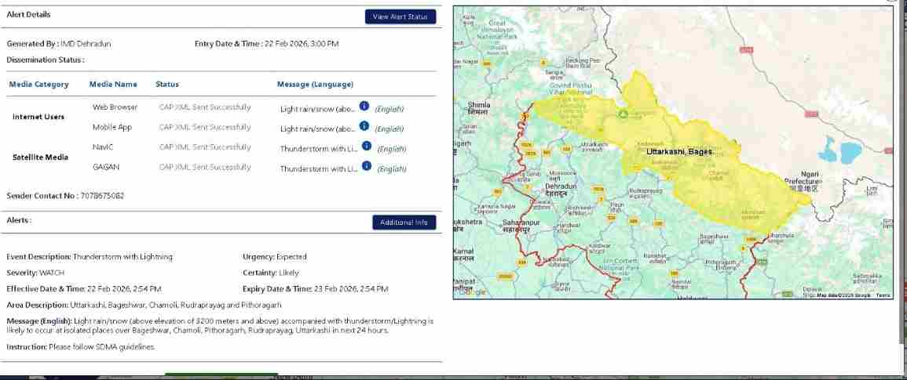Click the Media Category column header
This screenshot has width=907, height=380.
click(x=39, y=85)
